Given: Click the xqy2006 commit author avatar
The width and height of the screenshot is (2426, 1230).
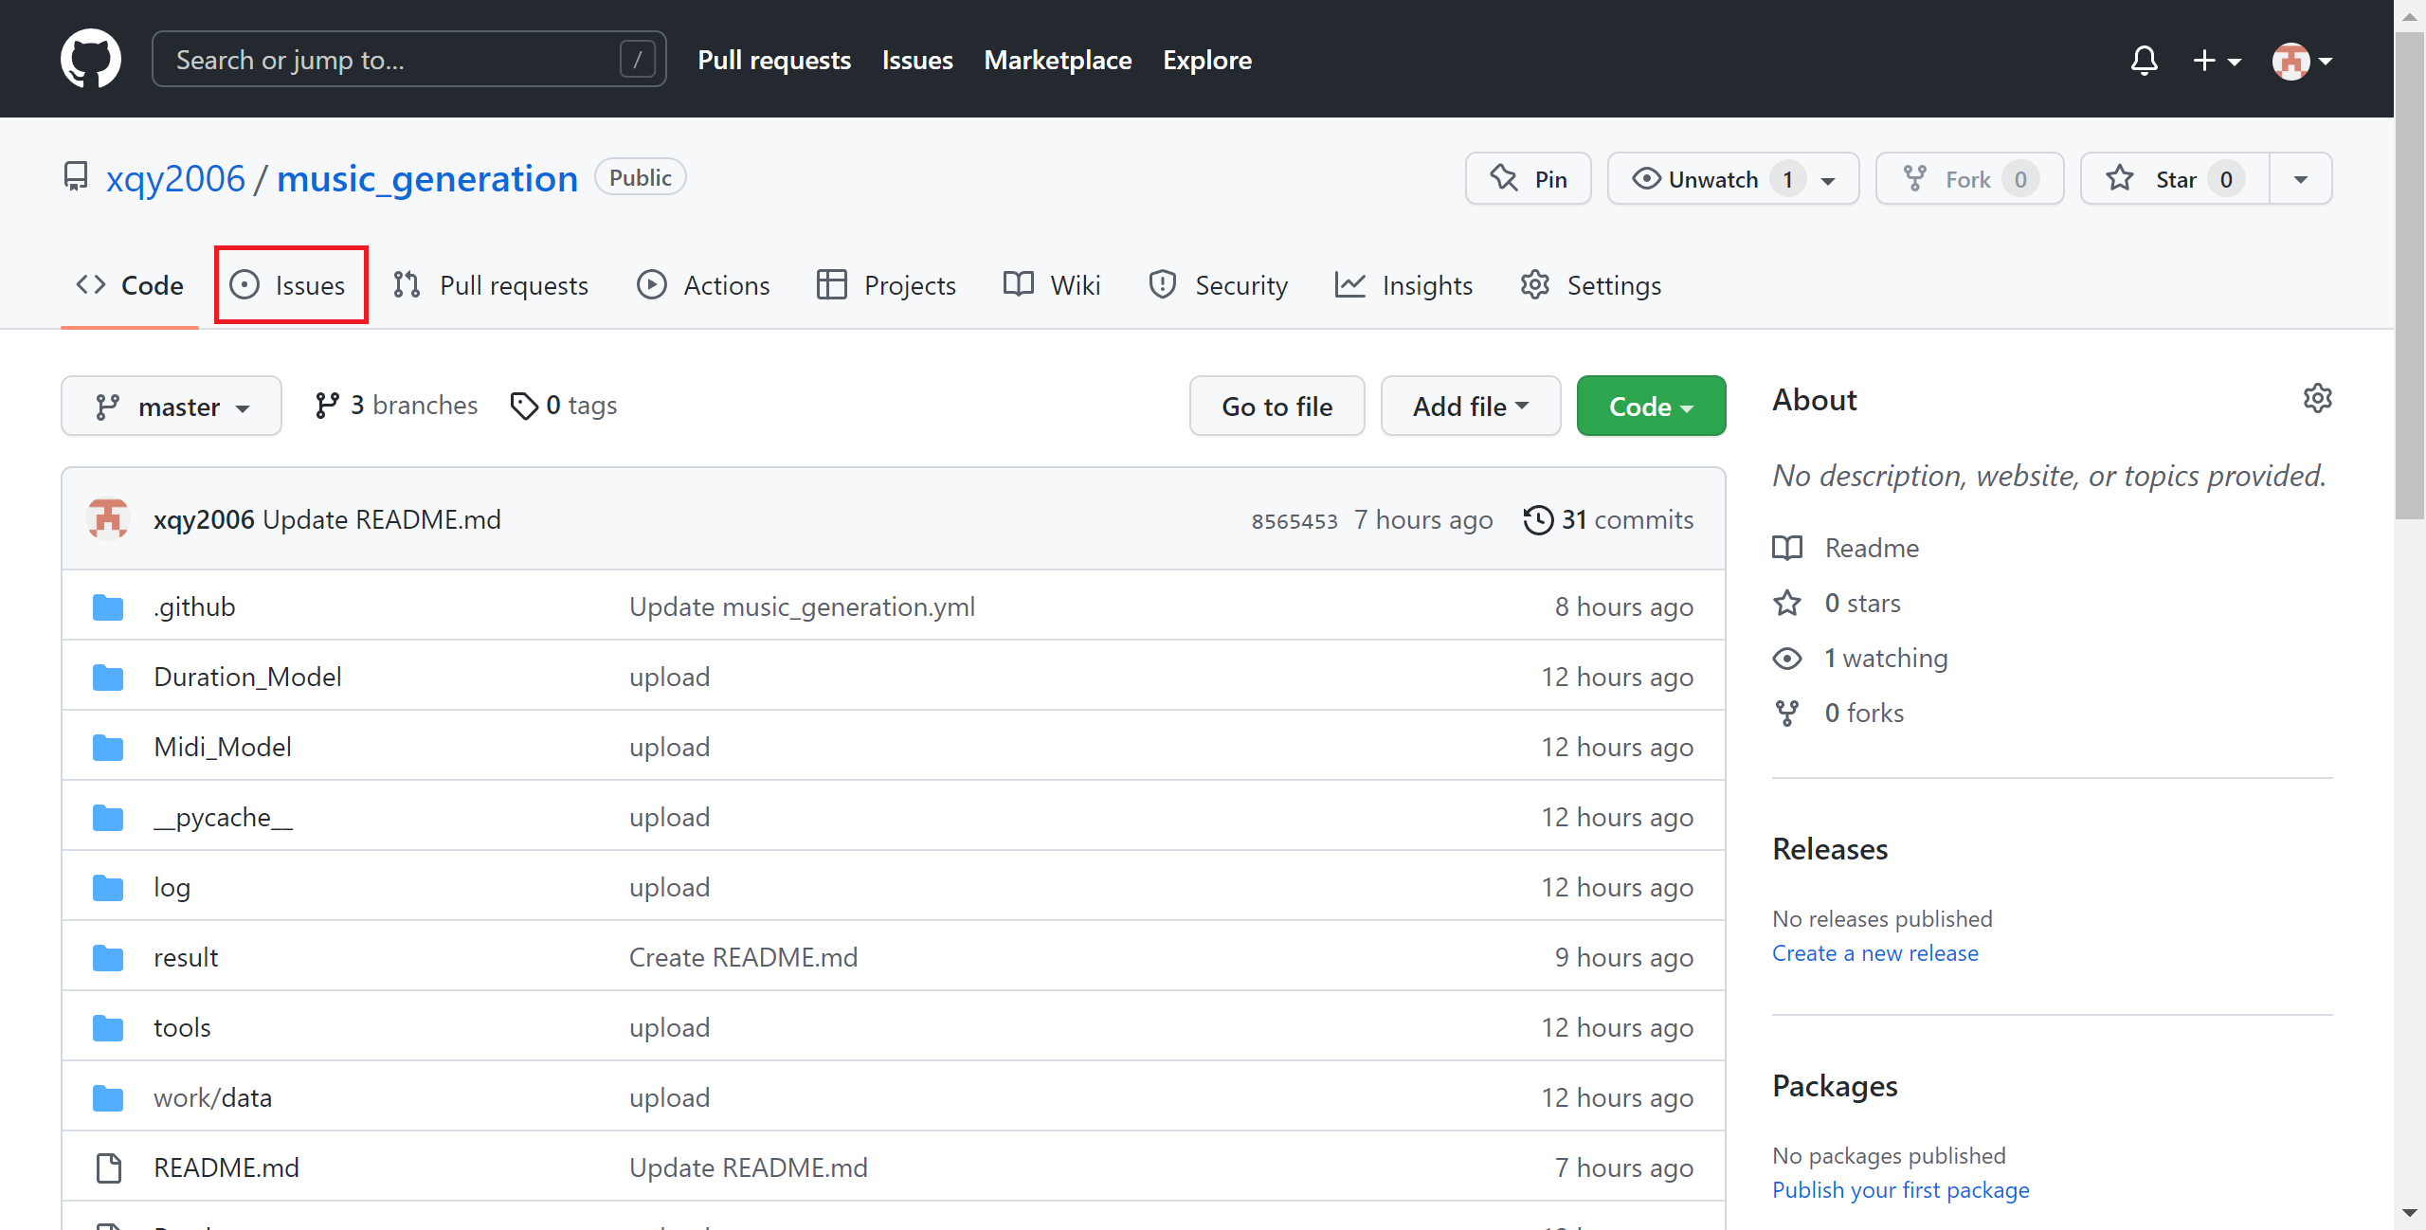Looking at the screenshot, I should 108,519.
